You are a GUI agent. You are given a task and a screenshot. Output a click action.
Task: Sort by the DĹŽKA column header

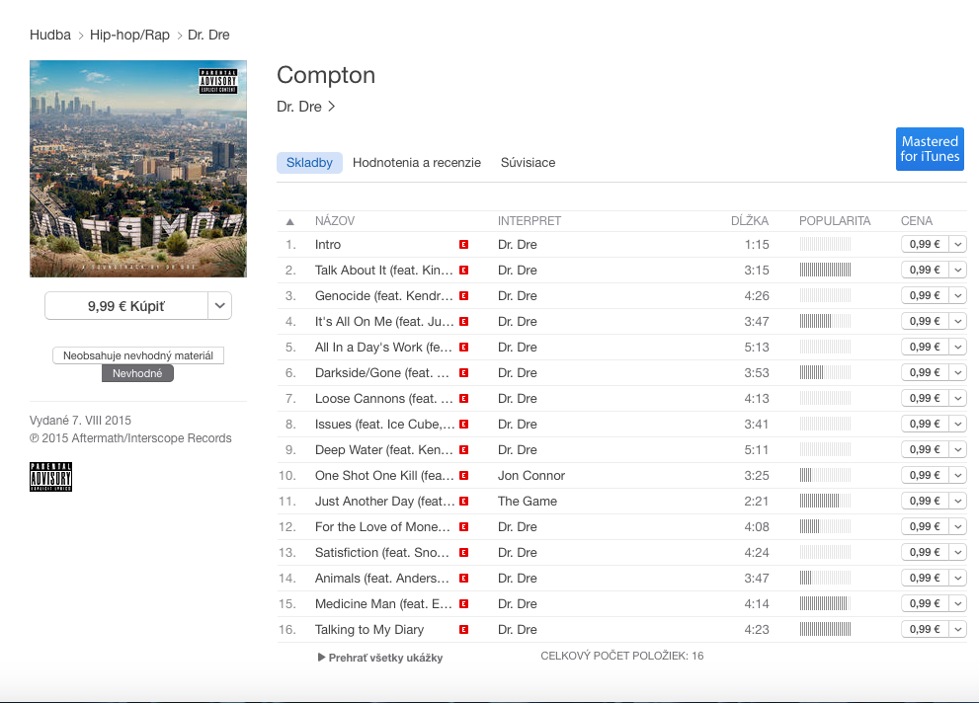(x=750, y=220)
